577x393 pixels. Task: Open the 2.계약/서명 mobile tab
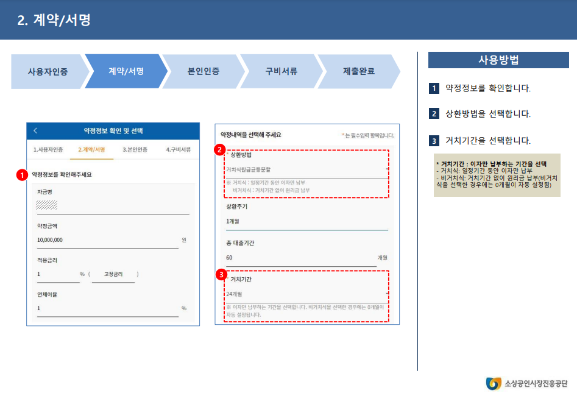click(91, 149)
